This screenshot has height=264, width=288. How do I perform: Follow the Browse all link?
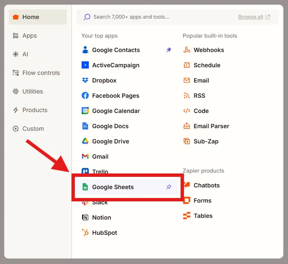click(250, 17)
